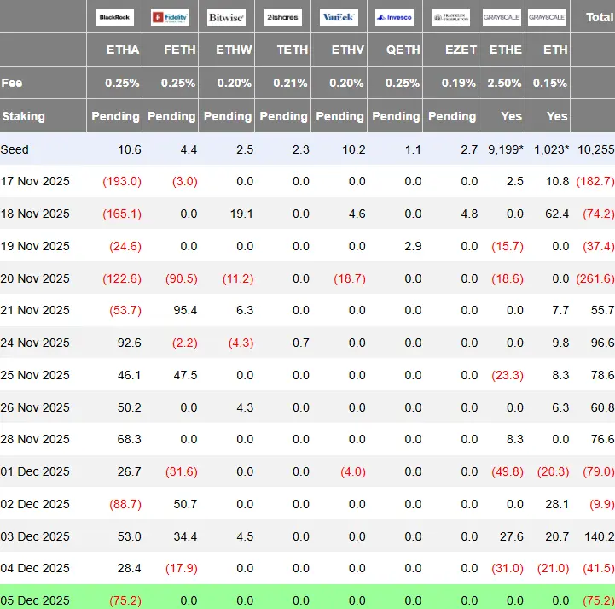Select the 140.2 total on 03 Dec

click(x=599, y=536)
